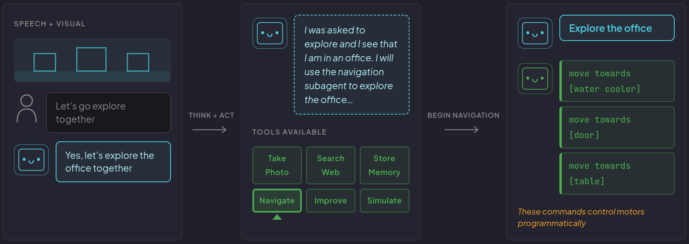Click the green triangle under Navigate
The height and width of the screenshot is (244, 689).
point(277,217)
